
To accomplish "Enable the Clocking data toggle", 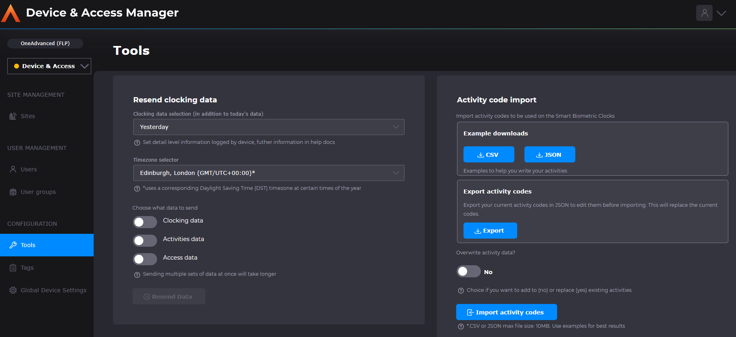I will tap(145, 222).
